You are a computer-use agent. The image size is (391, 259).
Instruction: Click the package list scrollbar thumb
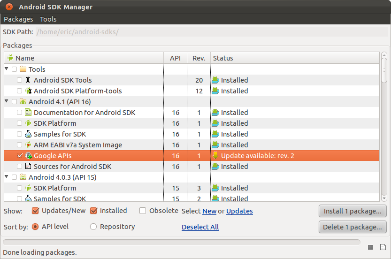[384, 70]
